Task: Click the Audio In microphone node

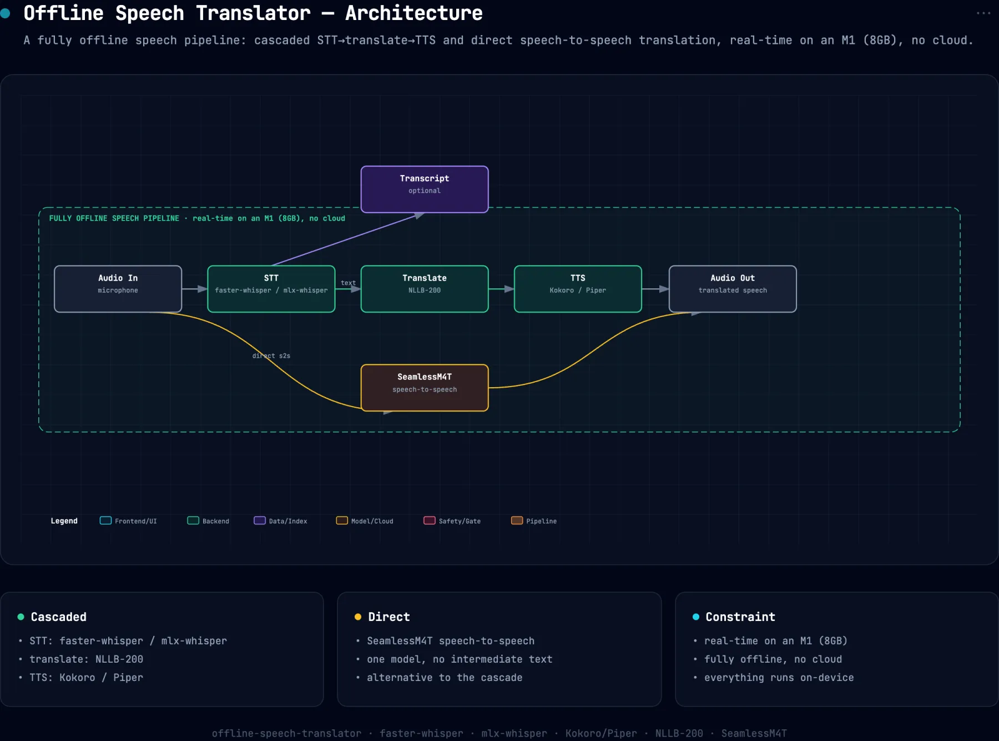Action: [118, 289]
